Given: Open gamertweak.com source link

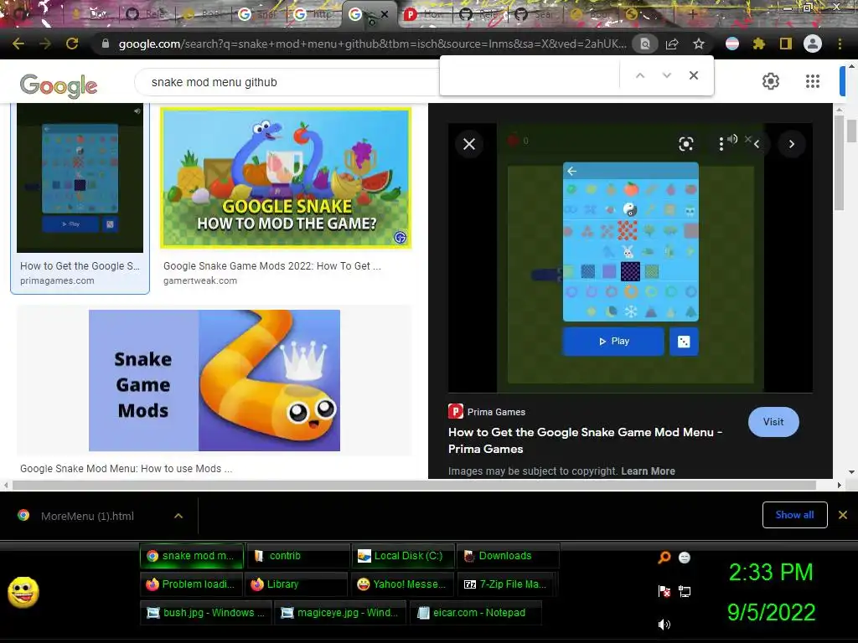Looking at the screenshot, I should (x=199, y=280).
